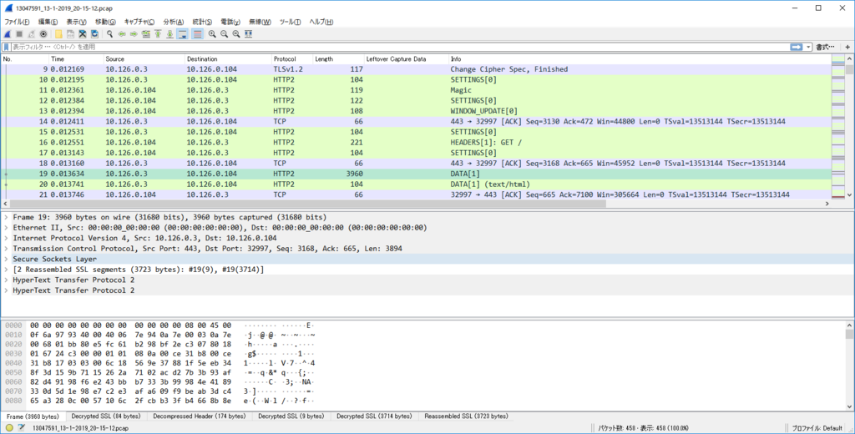
Task: Toggle packet list colorization
Action: [197, 34]
